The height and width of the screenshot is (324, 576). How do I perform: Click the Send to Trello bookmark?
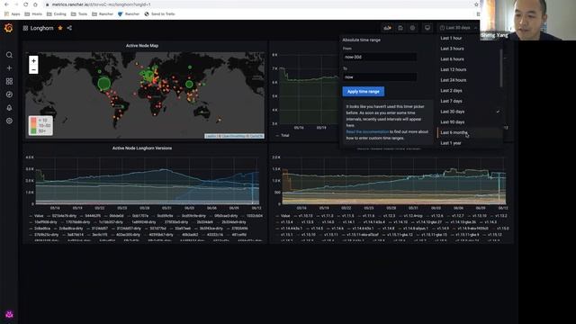tap(159, 14)
